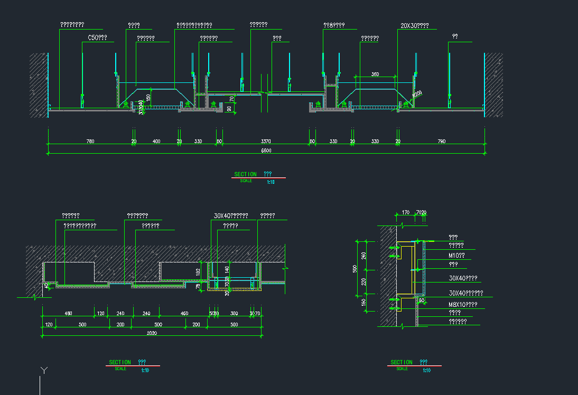Click the 182 vertical dimension
Viewport: 578px width, 395px height.
(x=198, y=271)
